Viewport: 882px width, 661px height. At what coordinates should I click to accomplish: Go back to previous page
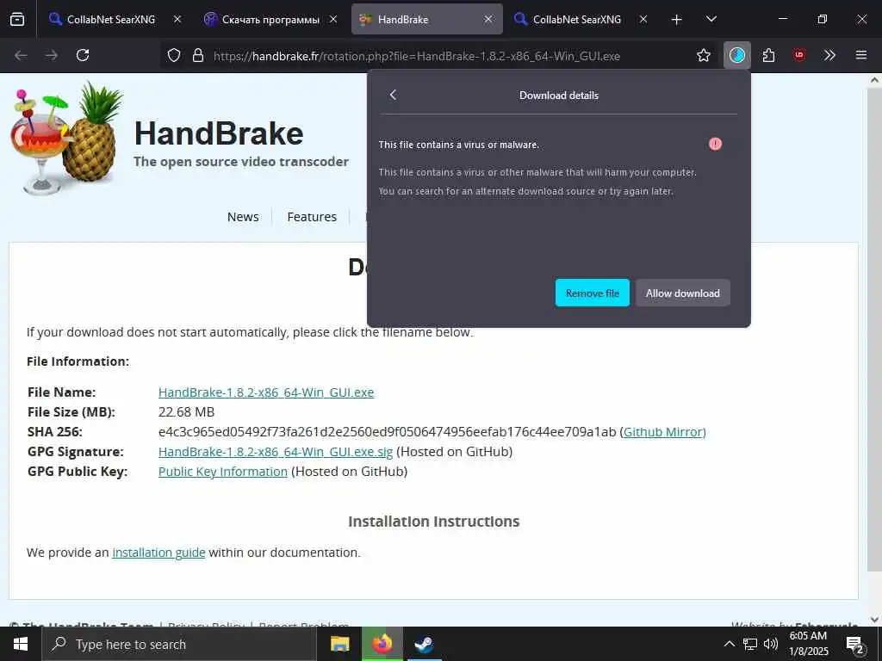click(21, 55)
